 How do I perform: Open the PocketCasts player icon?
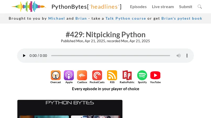[x=97, y=75]
